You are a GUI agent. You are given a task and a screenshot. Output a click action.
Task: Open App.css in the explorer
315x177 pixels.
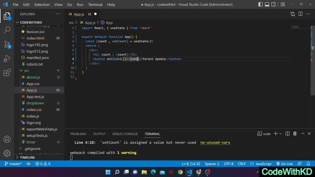pyautogui.click(x=33, y=84)
